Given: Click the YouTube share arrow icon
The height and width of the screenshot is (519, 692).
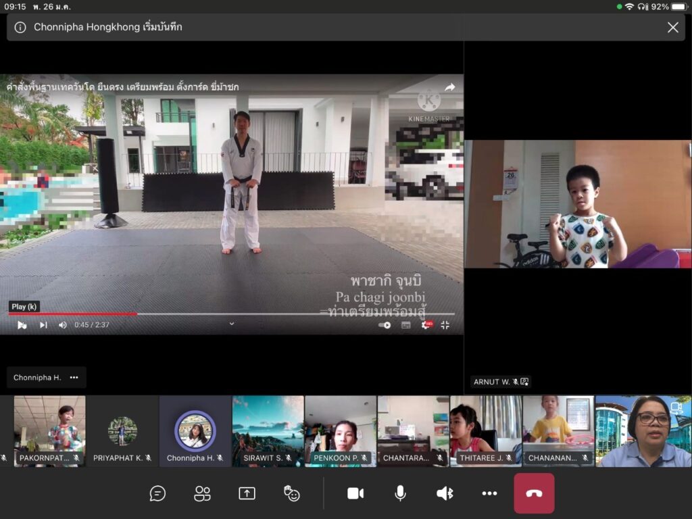Looking at the screenshot, I should click(450, 87).
